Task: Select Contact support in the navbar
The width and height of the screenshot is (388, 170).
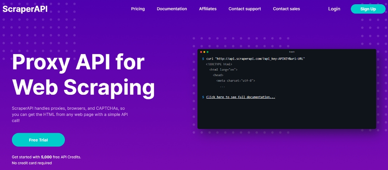Action: click(244, 9)
